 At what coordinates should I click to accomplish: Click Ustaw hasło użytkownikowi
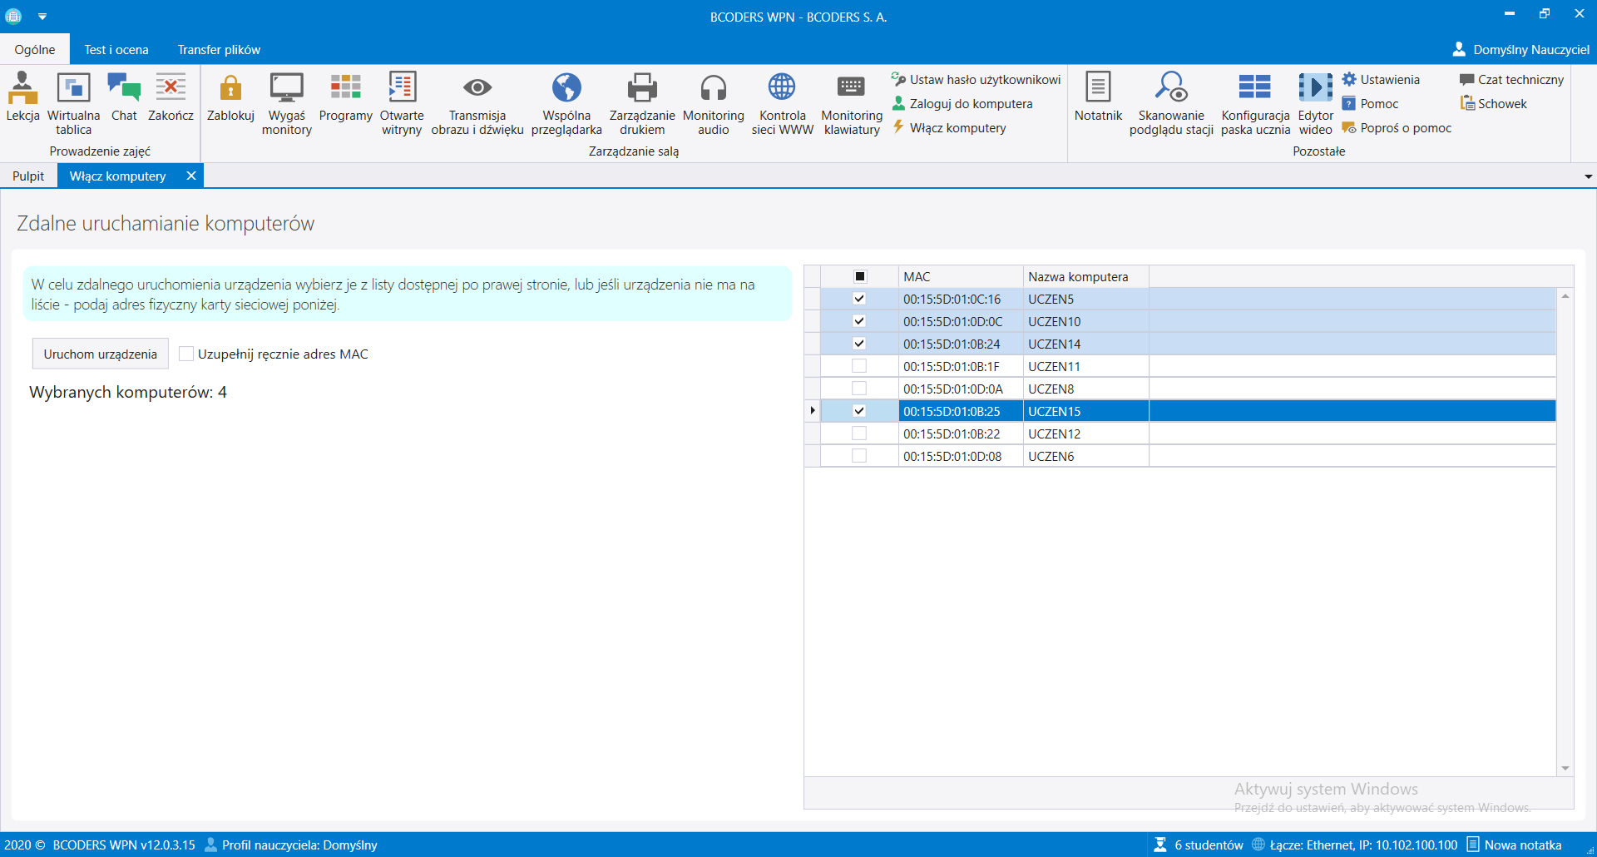976,80
